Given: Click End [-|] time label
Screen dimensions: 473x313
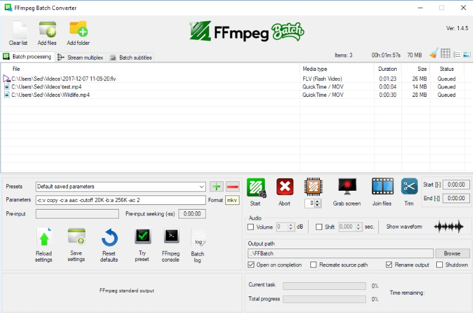Looking at the screenshot, I should [432, 198].
